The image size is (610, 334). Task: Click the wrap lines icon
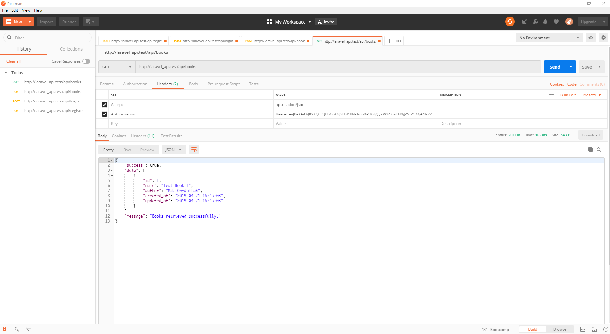194,150
